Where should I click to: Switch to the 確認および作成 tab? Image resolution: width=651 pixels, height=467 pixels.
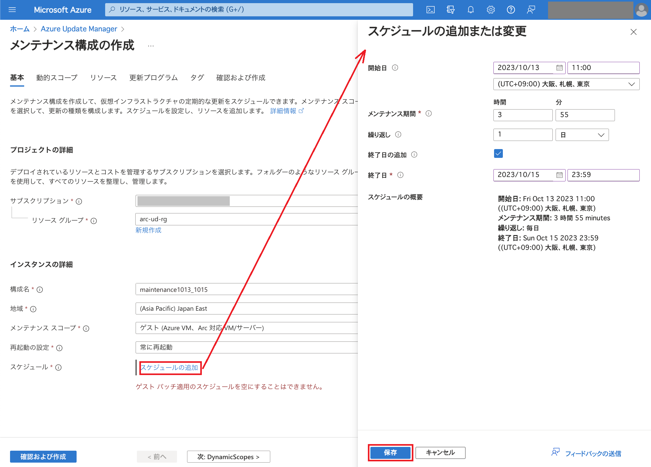[241, 78]
